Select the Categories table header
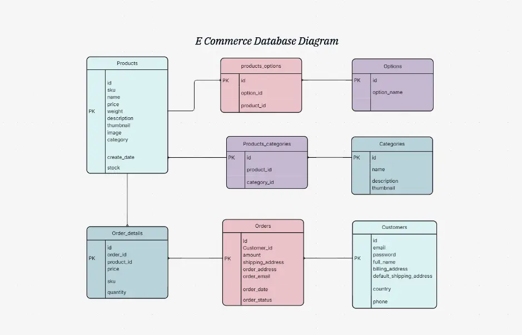This screenshot has width=522, height=335. [x=392, y=144]
